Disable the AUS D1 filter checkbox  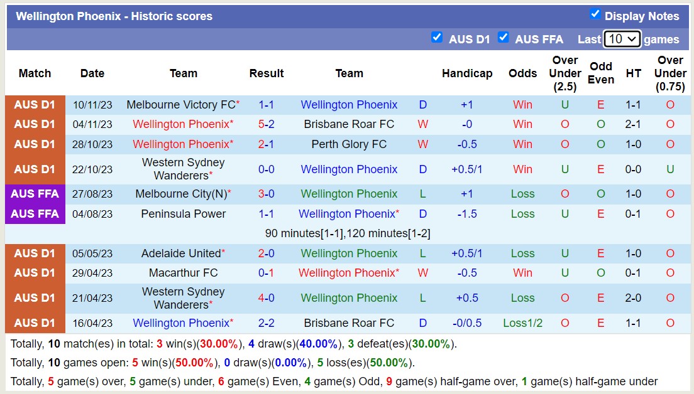point(437,38)
